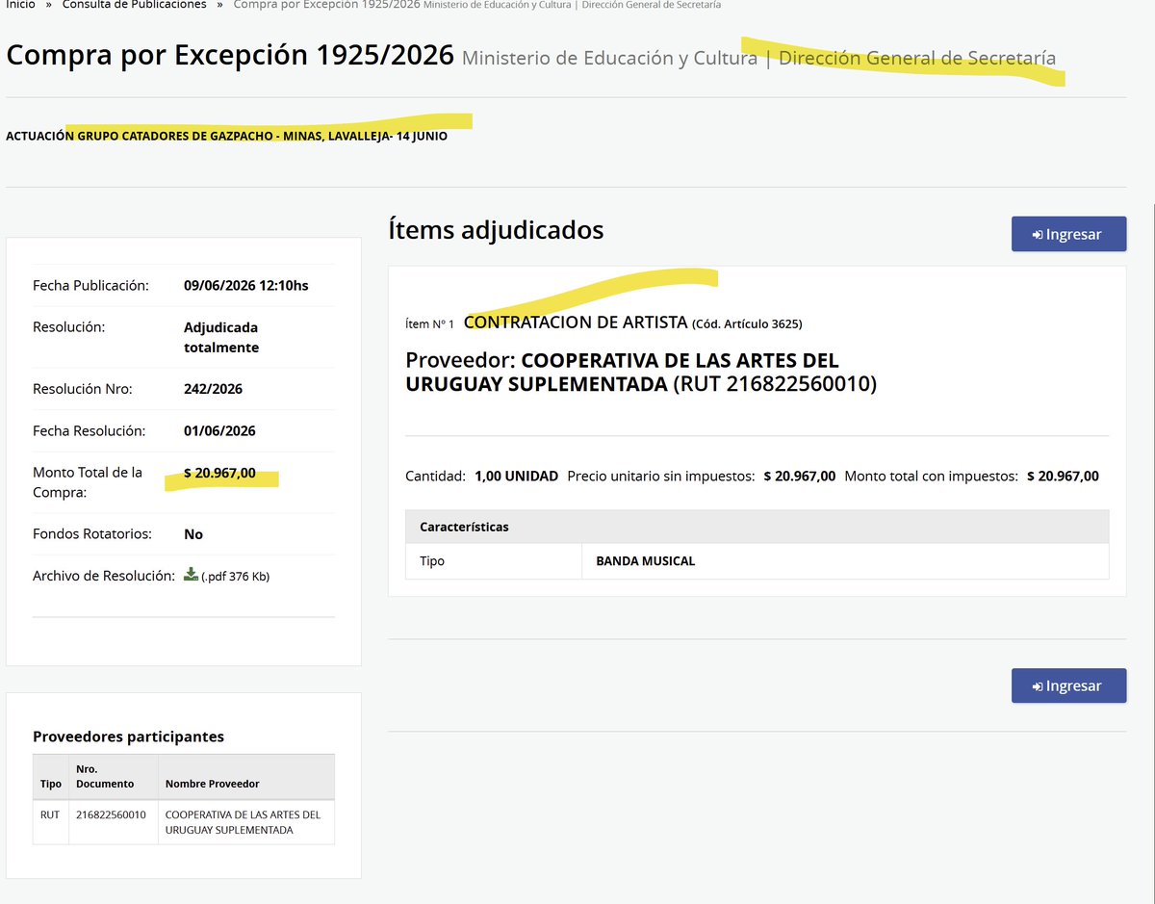Click the (.pdf 376 Kb) file label
This screenshot has width=1155, height=904.
pos(236,577)
